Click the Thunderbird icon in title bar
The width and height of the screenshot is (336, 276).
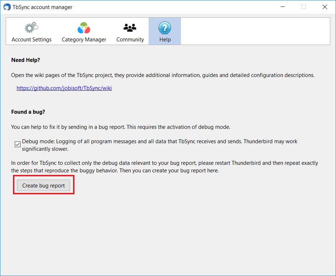pos(7,7)
